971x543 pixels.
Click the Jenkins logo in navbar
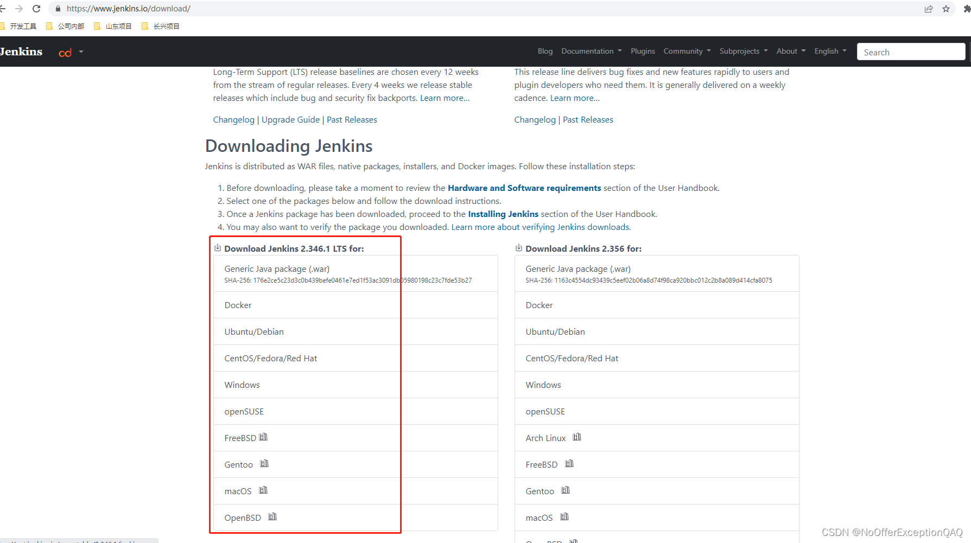(21, 52)
